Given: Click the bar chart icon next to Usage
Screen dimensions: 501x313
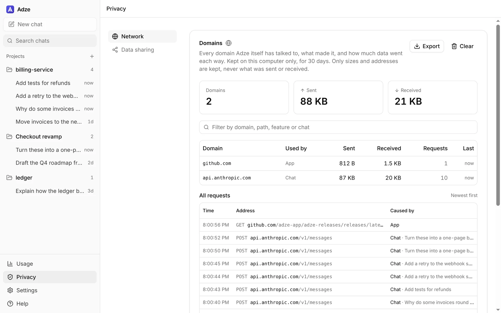Looking at the screenshot, I should (10, 264).
